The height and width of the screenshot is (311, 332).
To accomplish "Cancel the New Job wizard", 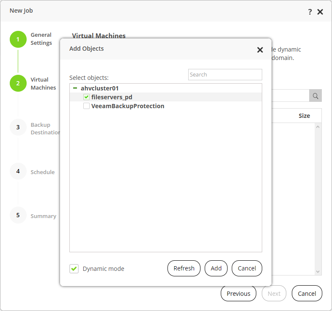I will tap(307, 293).
